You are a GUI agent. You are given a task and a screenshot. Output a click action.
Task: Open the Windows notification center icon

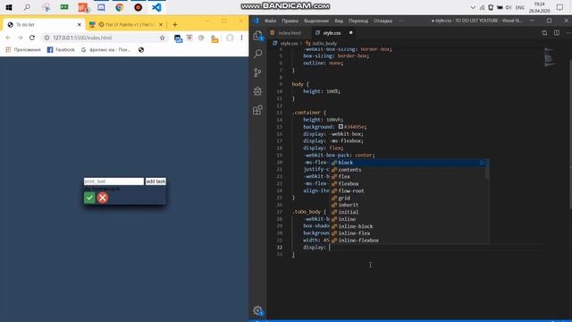coord(560,7)
